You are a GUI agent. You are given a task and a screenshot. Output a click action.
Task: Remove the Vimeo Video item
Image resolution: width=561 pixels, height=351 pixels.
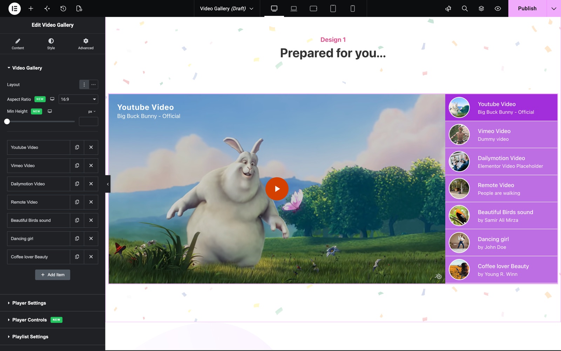pyautogui.click(x=91, y=166)
